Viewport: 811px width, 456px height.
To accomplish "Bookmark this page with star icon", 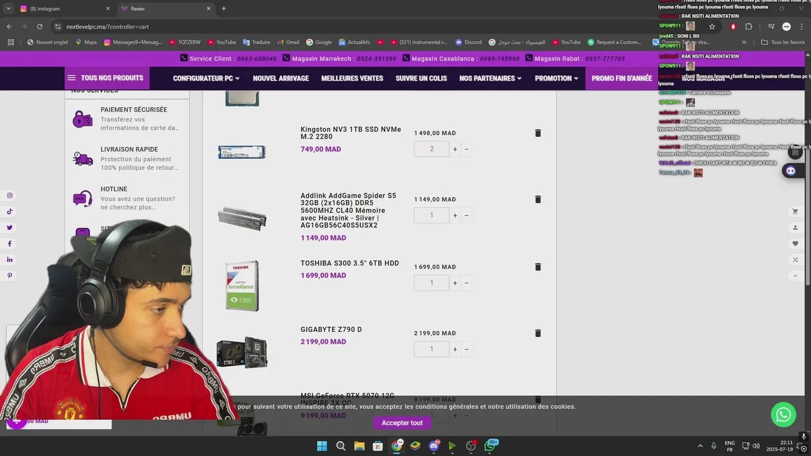I will pos(712,27).
